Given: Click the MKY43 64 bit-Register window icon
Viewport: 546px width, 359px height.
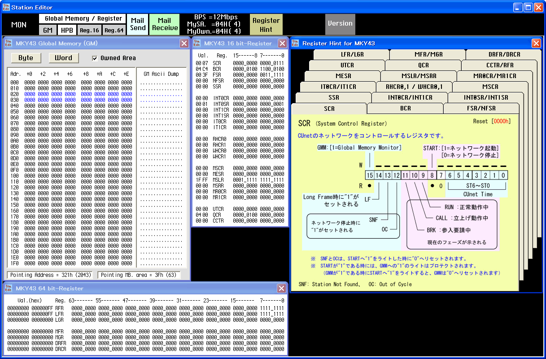Looking at the screenshot, I should [x=8, y=288].
